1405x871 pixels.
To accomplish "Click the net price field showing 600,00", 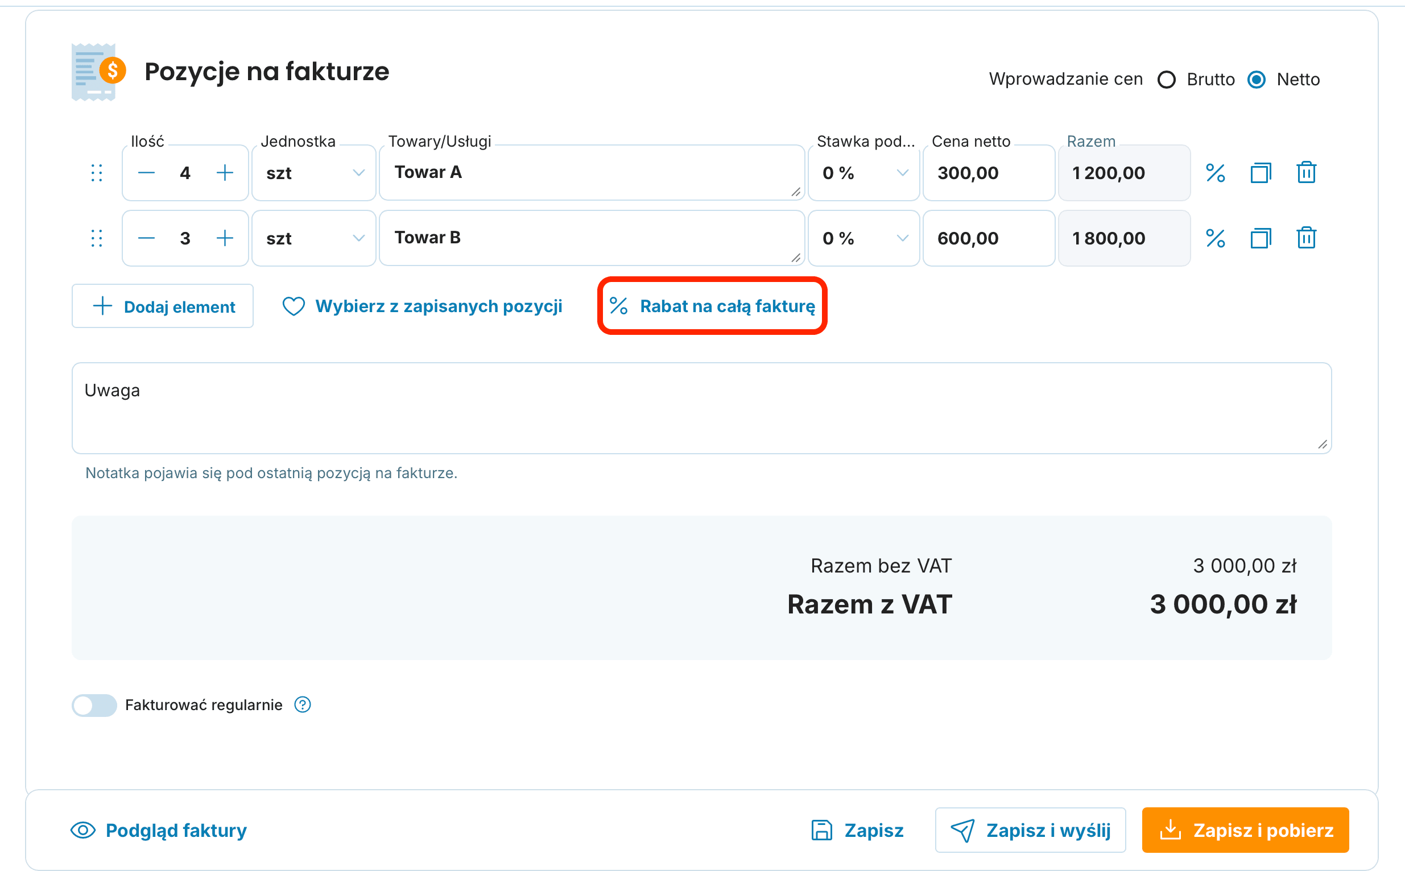I will click(989, 238).
